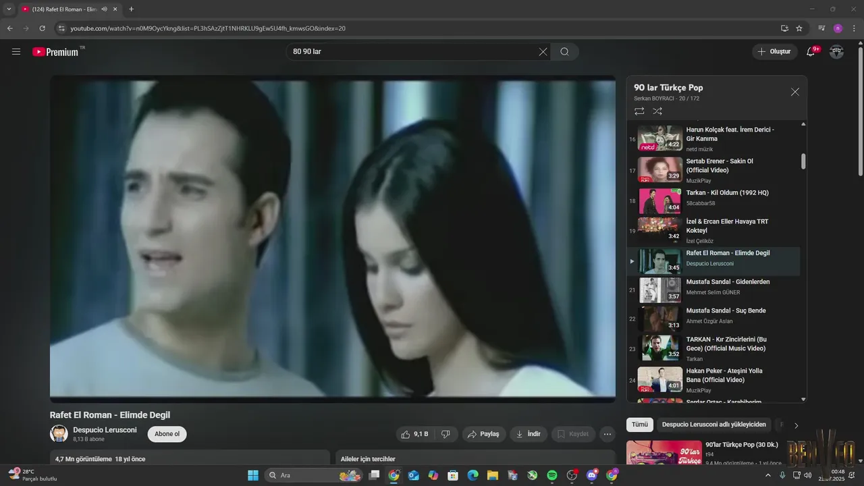Image resolution: width=864 pixels, height=486 pixels.
Task: Open Outlook from the taskbar
Action: point(413,475)
